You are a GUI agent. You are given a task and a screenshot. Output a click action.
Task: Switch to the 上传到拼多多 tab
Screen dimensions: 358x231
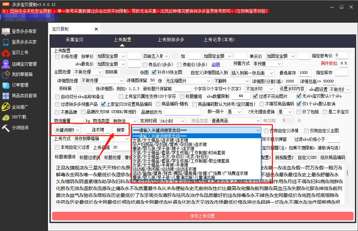pyautogui.click(x=171, y=40)
